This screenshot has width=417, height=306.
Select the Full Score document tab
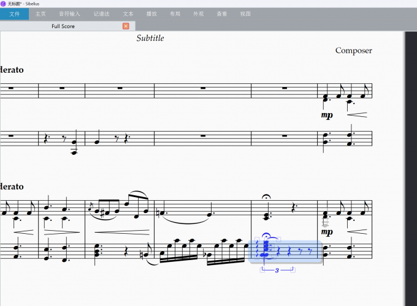pyautogui.click(x=63, y=26)
